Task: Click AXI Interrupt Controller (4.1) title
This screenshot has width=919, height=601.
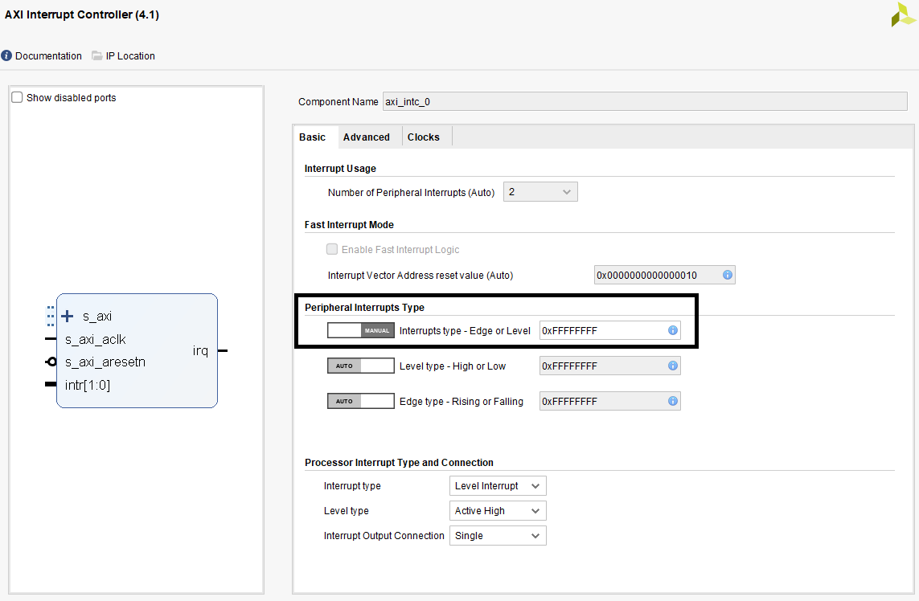Action: tap(82, 14)
